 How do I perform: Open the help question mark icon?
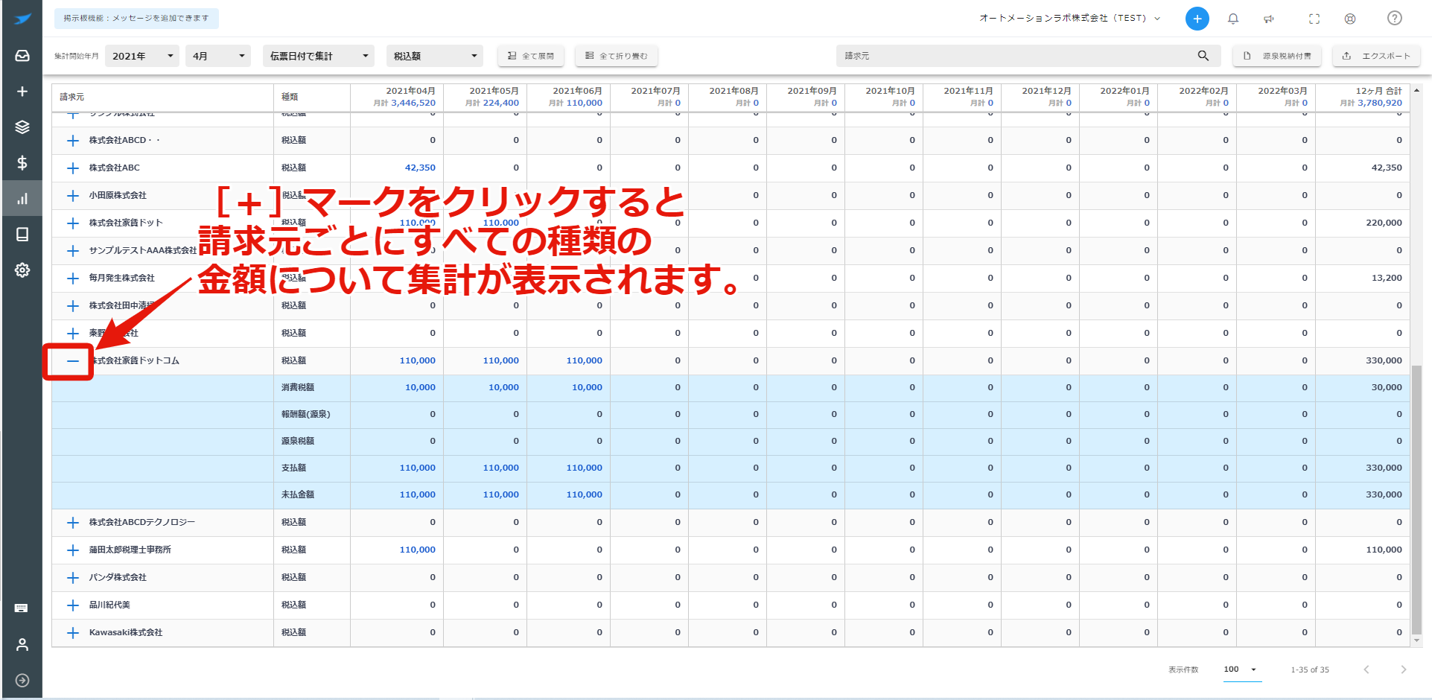(x=1395, y=18)
